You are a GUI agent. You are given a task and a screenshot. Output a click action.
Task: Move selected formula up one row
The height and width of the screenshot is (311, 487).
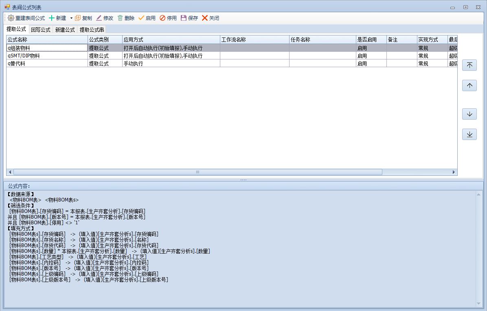point(469,85)
